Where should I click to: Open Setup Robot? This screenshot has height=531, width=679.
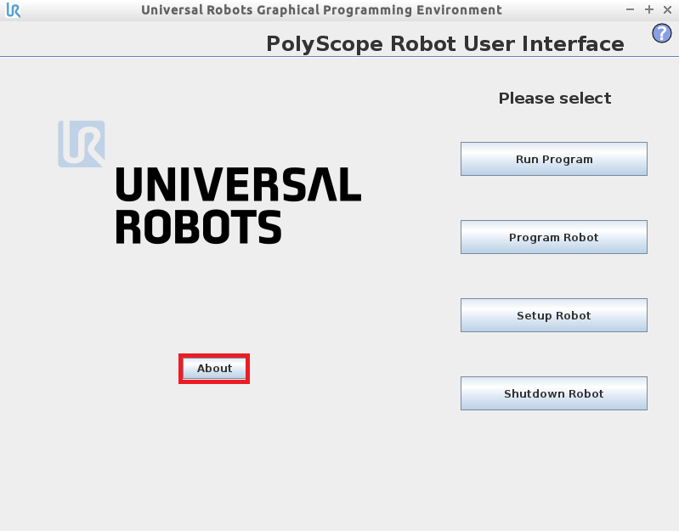pyautogui.click(x=554, y=315)
